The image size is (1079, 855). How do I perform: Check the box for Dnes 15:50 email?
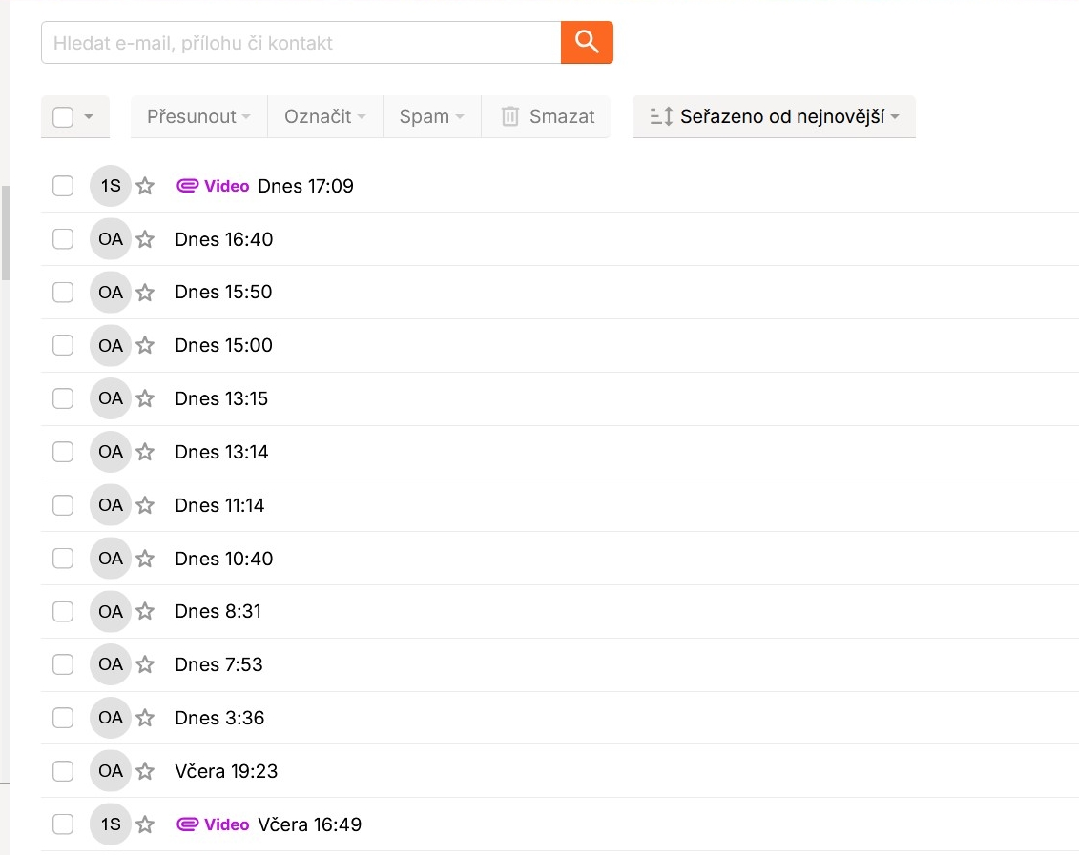[63, 292]
